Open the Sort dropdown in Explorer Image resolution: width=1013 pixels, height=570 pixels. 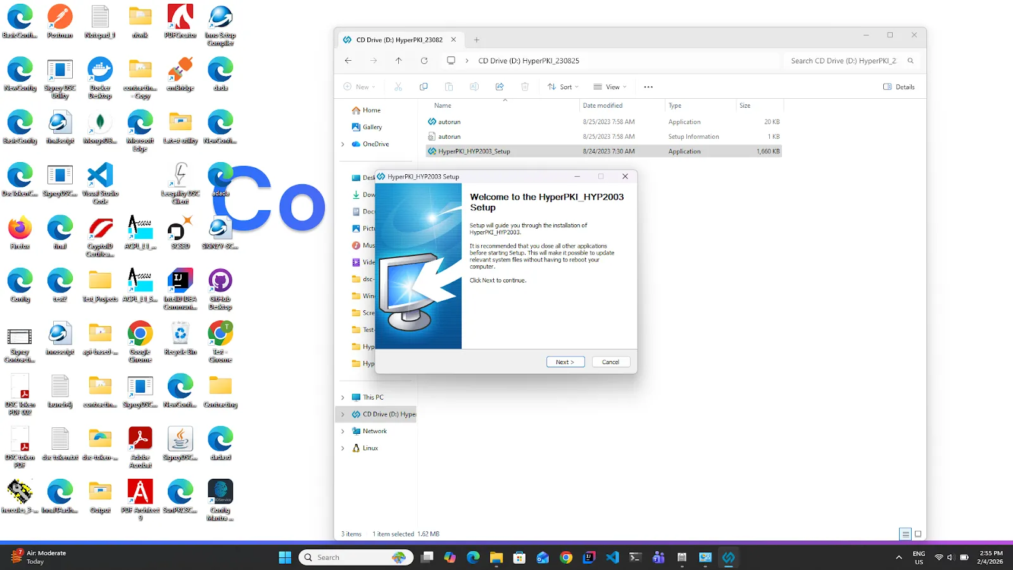563,87
